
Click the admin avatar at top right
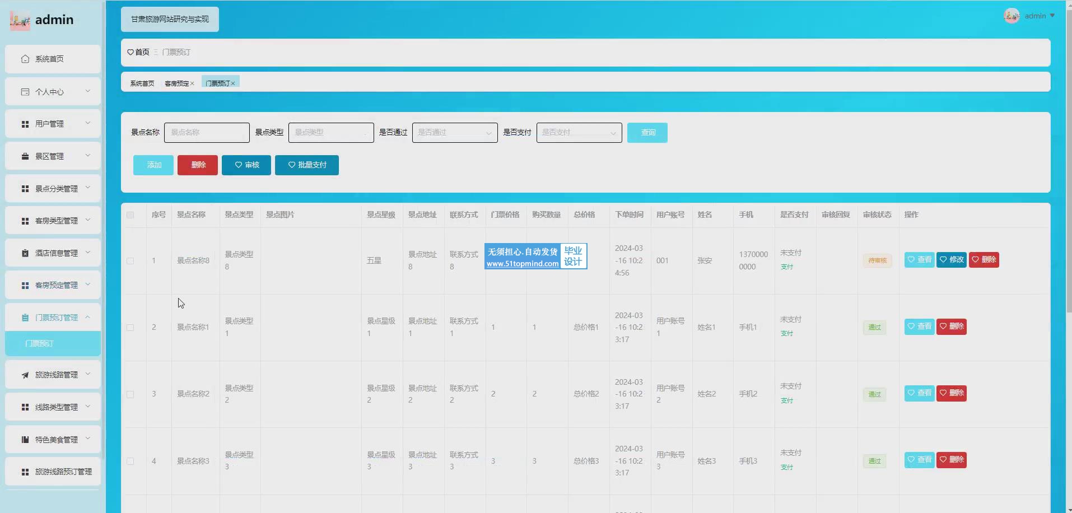point(1012,16)
